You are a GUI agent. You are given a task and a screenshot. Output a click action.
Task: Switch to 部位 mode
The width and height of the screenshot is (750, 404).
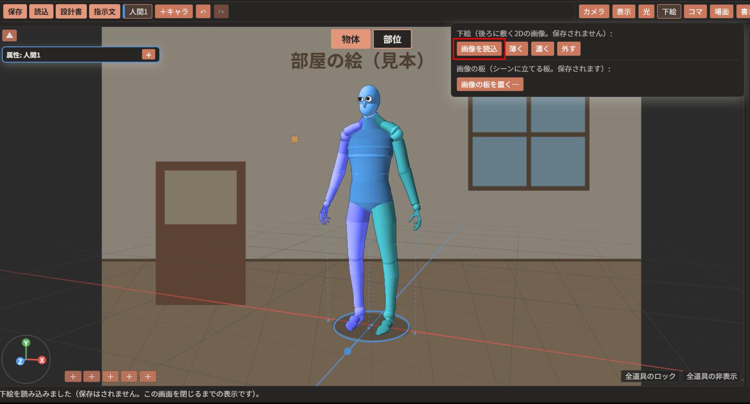pos(392,39)
